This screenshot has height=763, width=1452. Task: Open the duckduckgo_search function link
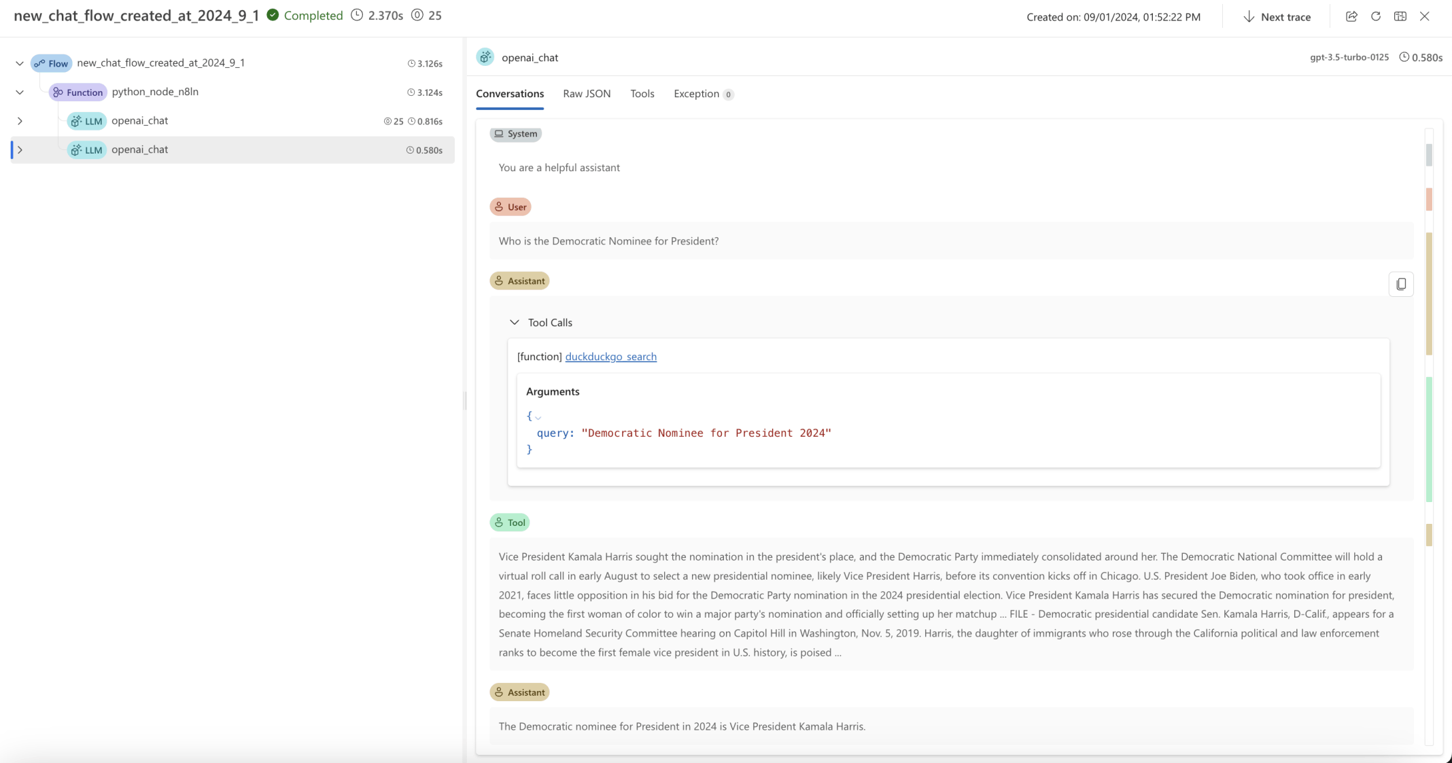click(x=610, y=356)
